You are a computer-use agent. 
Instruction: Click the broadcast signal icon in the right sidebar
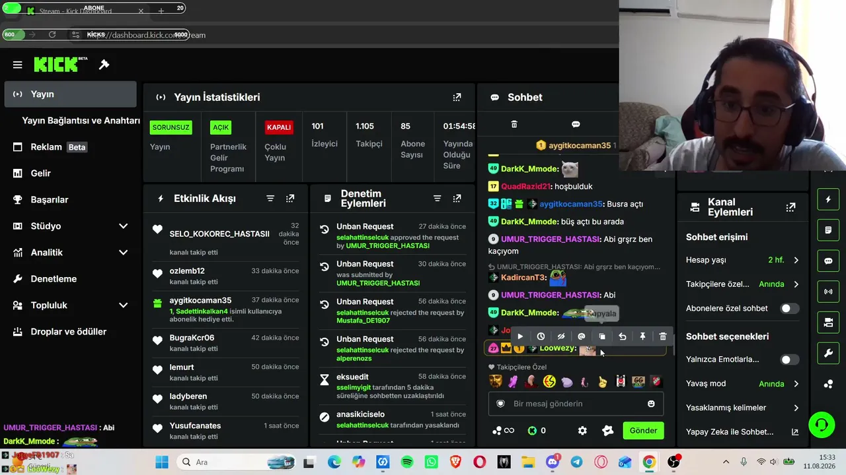[828, 291]
